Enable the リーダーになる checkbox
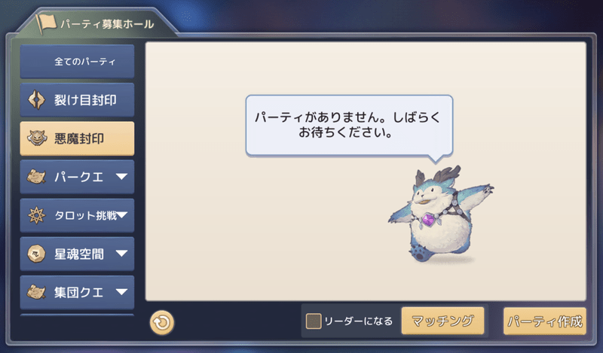This screenshot has height=353, width=603. tap(314, 321)
